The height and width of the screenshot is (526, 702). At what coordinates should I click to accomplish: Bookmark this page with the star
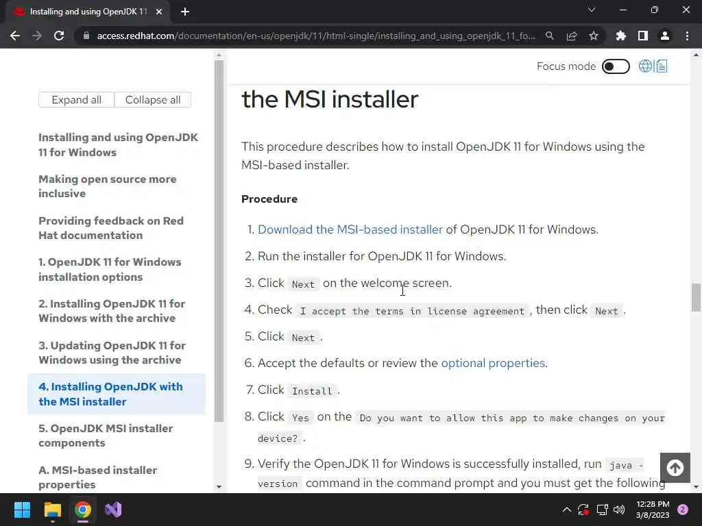(594, 36)
